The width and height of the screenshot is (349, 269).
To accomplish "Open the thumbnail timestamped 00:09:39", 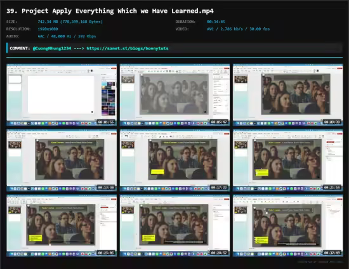I will point(288,95).
